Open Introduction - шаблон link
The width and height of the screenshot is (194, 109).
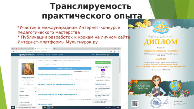coord(57,94)
